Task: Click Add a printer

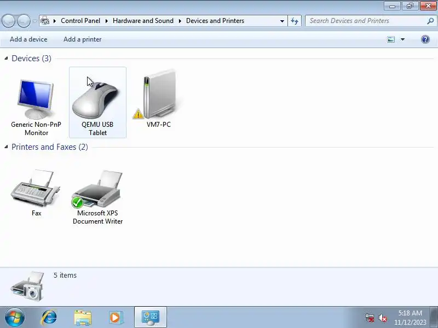Action: click(83, 39)
